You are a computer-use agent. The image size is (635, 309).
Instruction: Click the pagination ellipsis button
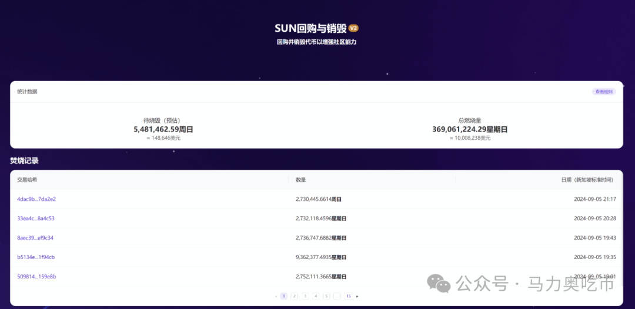337,296
